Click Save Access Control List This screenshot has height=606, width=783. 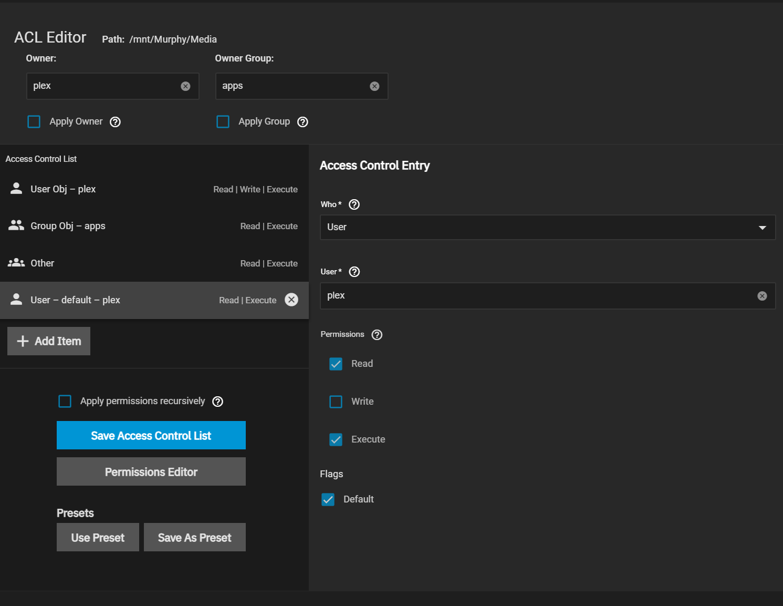(151, 435)
